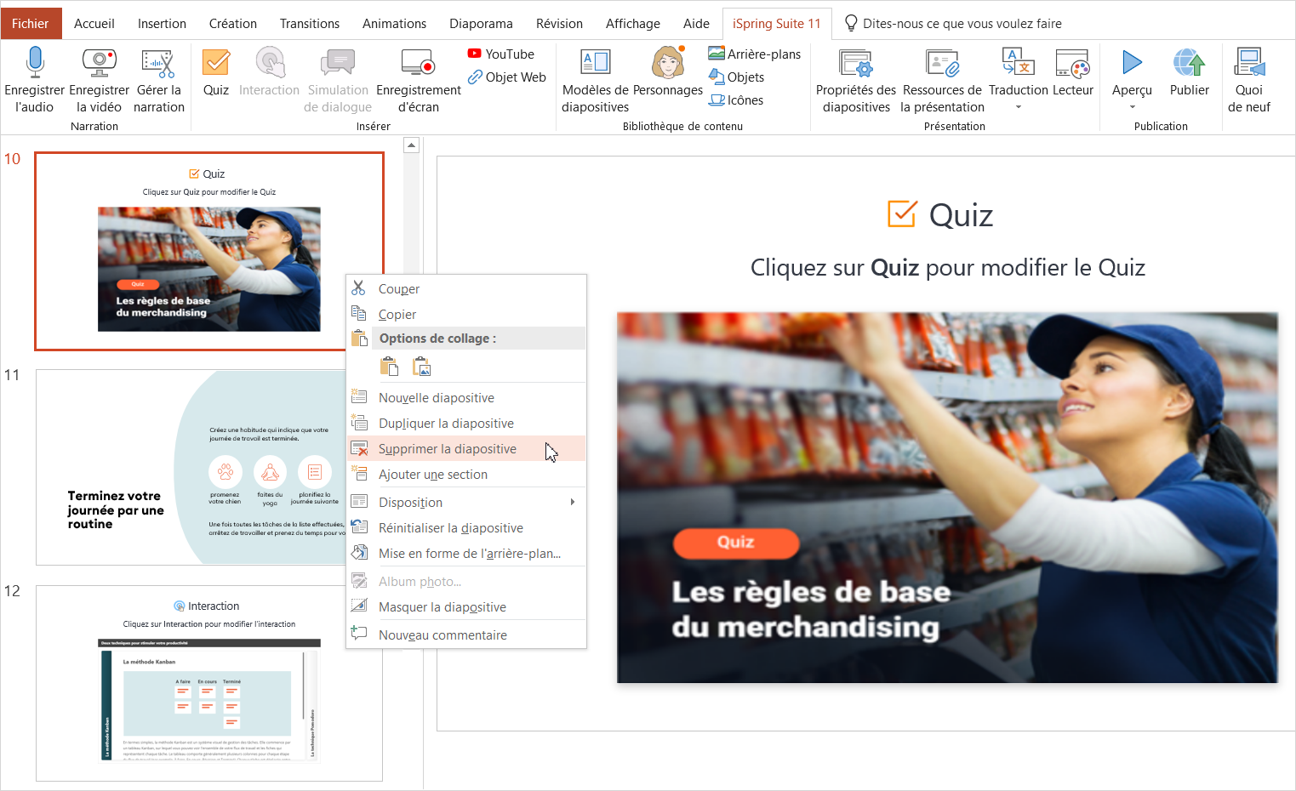The height and width of the screenshot is (791, 1296).
Task: Click the Quiz icon in the ribbon
Action: (x=216, y=64)
